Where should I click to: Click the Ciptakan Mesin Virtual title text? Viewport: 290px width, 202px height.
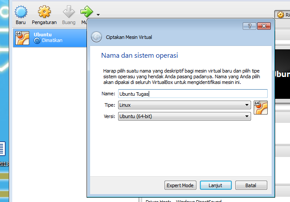pyautogui.click(x=129, y=37)
